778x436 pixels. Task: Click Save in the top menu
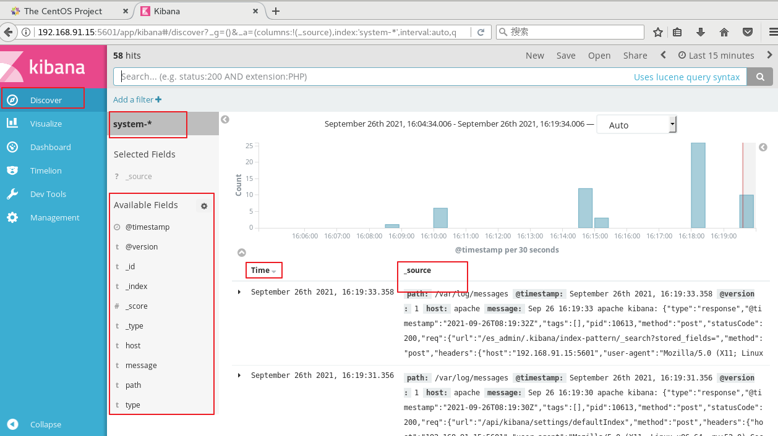566,56
